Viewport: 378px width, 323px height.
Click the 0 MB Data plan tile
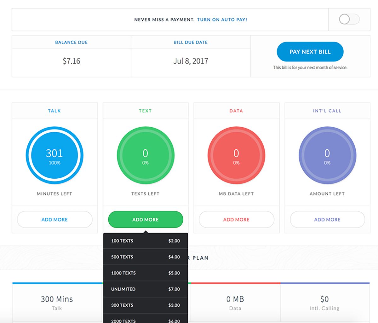coord(235,303)
